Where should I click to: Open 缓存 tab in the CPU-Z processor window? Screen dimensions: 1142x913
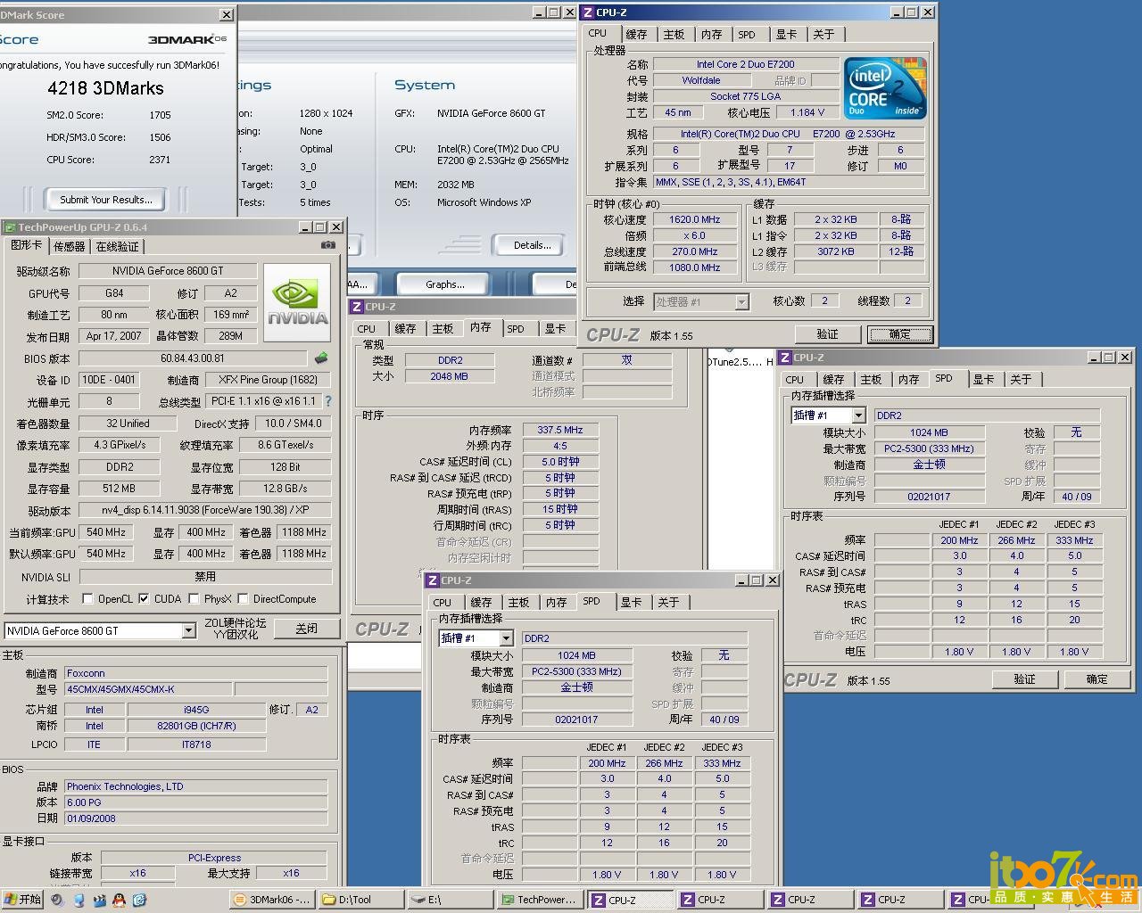tap(636, 35)
